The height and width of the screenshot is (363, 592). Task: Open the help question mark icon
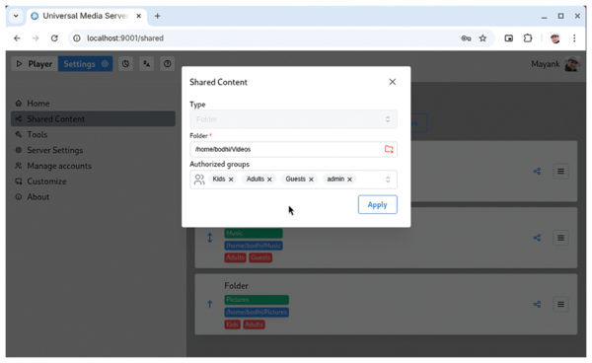168,64
